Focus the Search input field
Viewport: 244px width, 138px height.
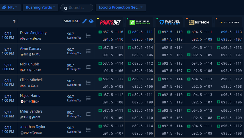(77, 8)
